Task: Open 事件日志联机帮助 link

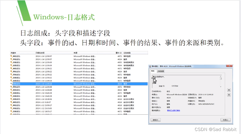Action: coord(173,110)
